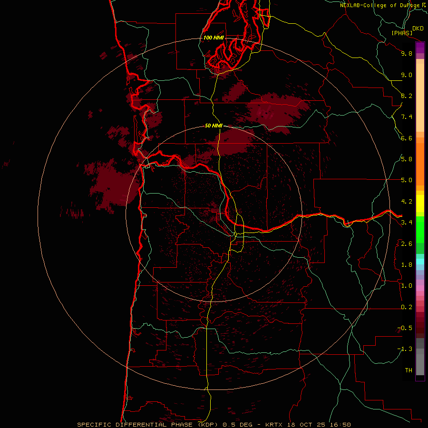Pick the peach swatch in the color scale
The height and width of the screenshot is (428, 428).
pyautogui.click(x=420, y=97)
